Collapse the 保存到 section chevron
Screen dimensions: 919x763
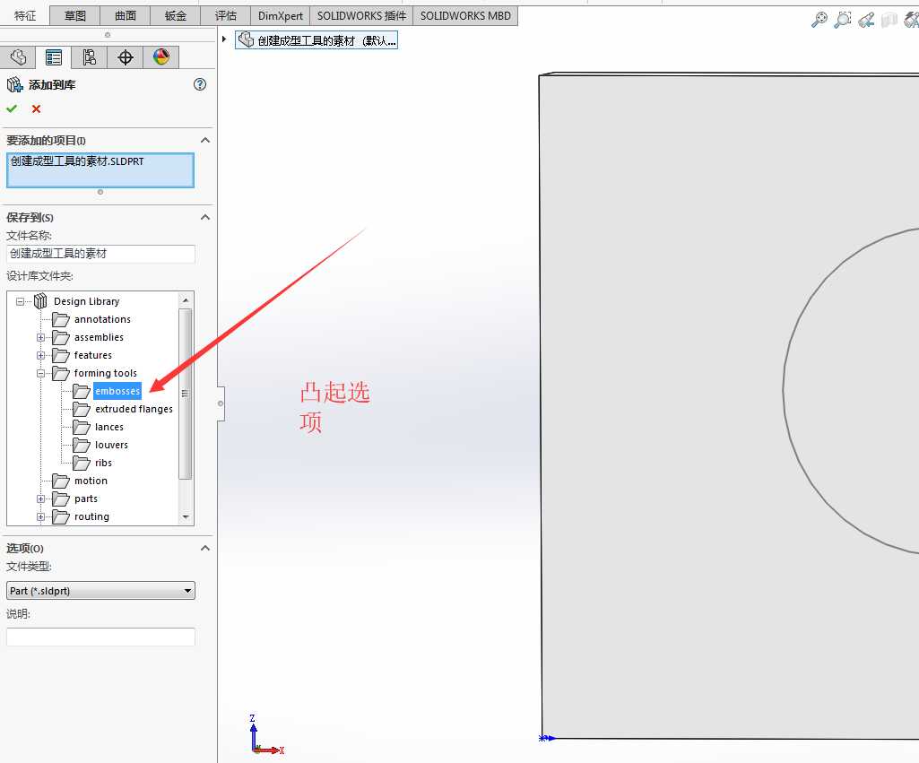click(x=205, y=217)
